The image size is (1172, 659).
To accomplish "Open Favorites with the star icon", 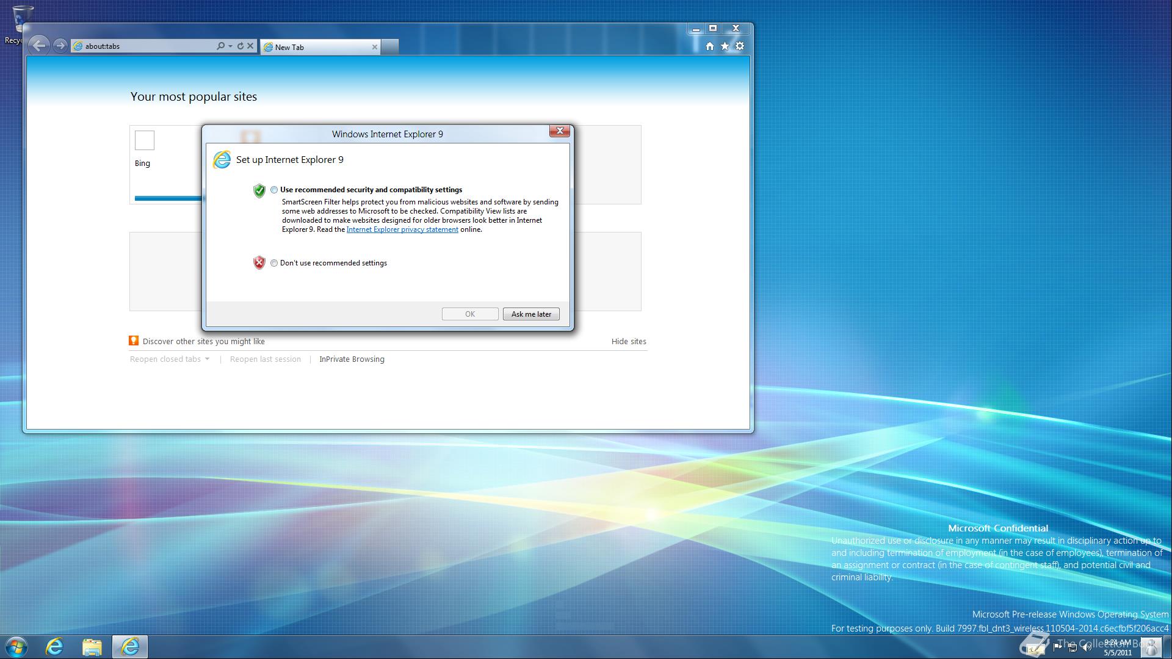I will tap(725, 46).
